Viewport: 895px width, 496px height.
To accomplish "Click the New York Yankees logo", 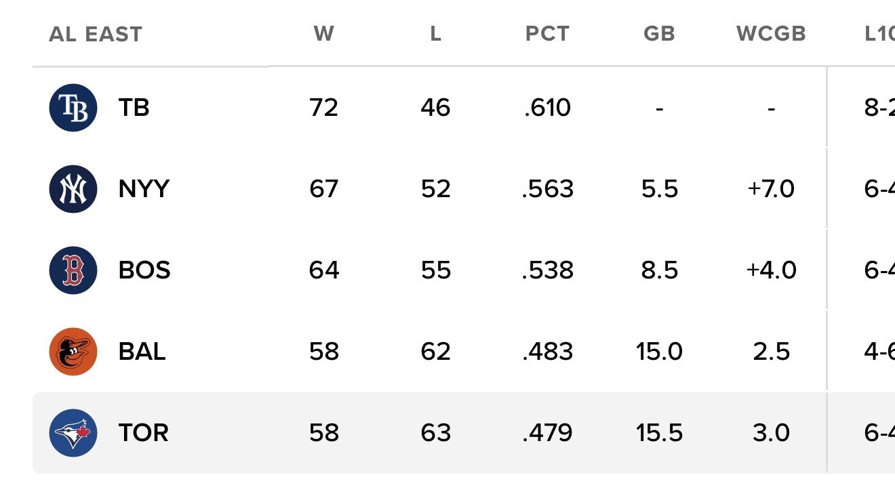I will coord(73,189).
